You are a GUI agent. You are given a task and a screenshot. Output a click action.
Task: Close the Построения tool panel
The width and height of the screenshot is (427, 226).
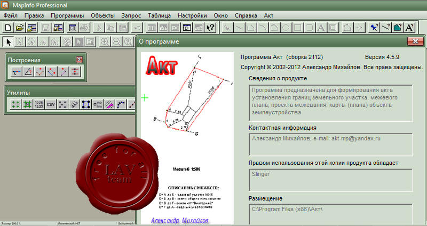(79, 60)
